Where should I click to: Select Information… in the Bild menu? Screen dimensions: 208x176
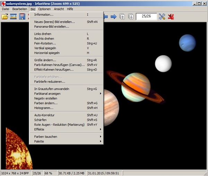pyautogui.click(x=44, y=15)
